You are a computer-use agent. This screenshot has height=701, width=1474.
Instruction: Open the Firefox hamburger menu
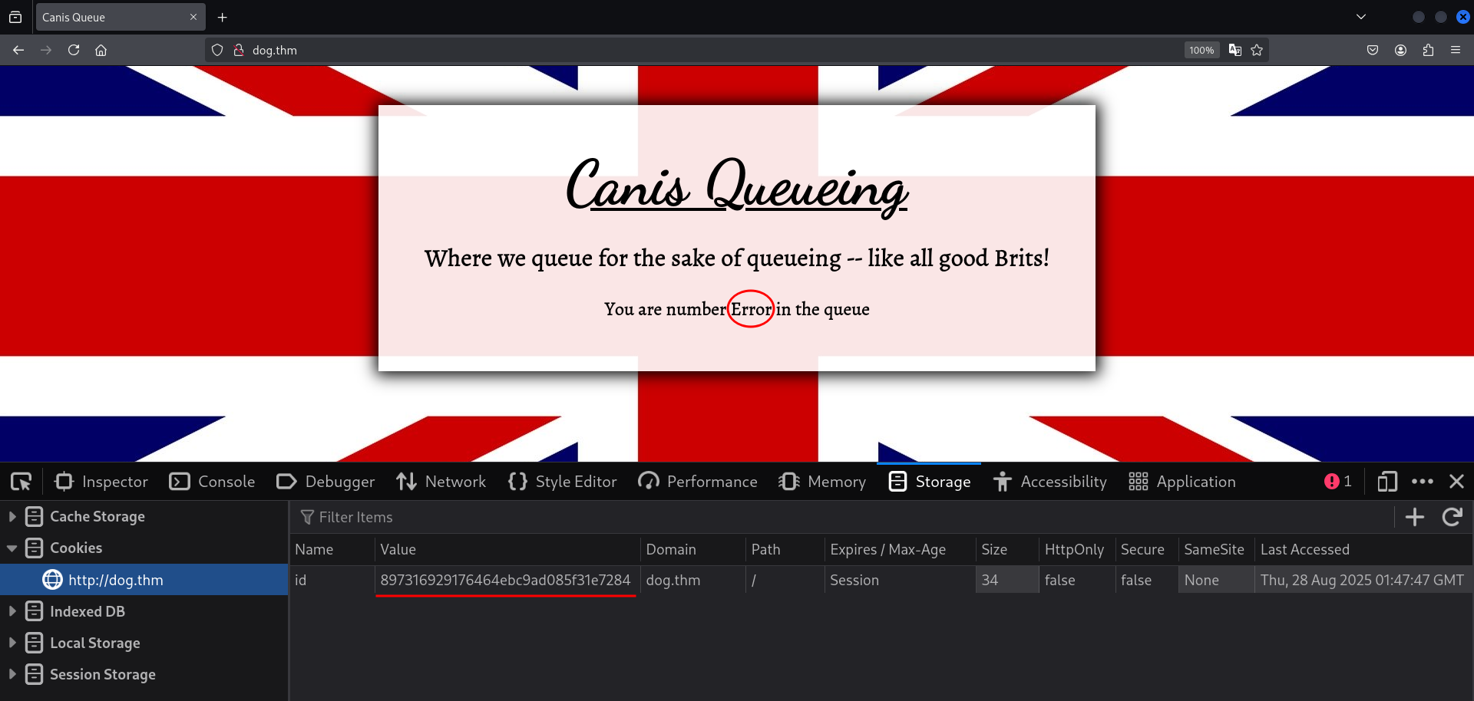1456,50
